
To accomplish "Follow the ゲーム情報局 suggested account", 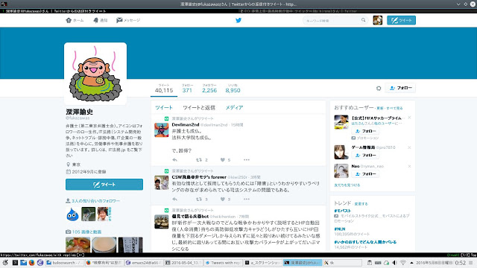I will pyautogui.click(x=365, y=156).
